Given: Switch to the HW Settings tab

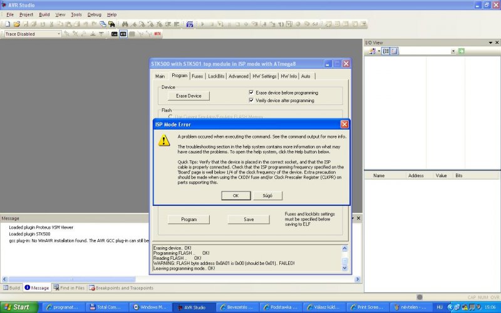Looking at the screenshot, I should click(x=264, y=76).
